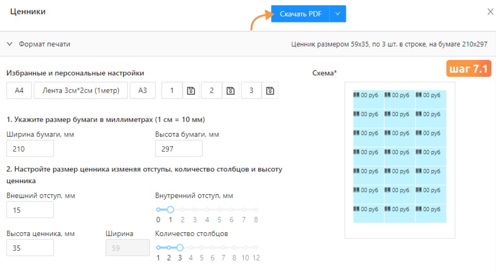Set Количество столбцов slider to 10
This screenshot has width=496, height=274.
click(245, 248)
